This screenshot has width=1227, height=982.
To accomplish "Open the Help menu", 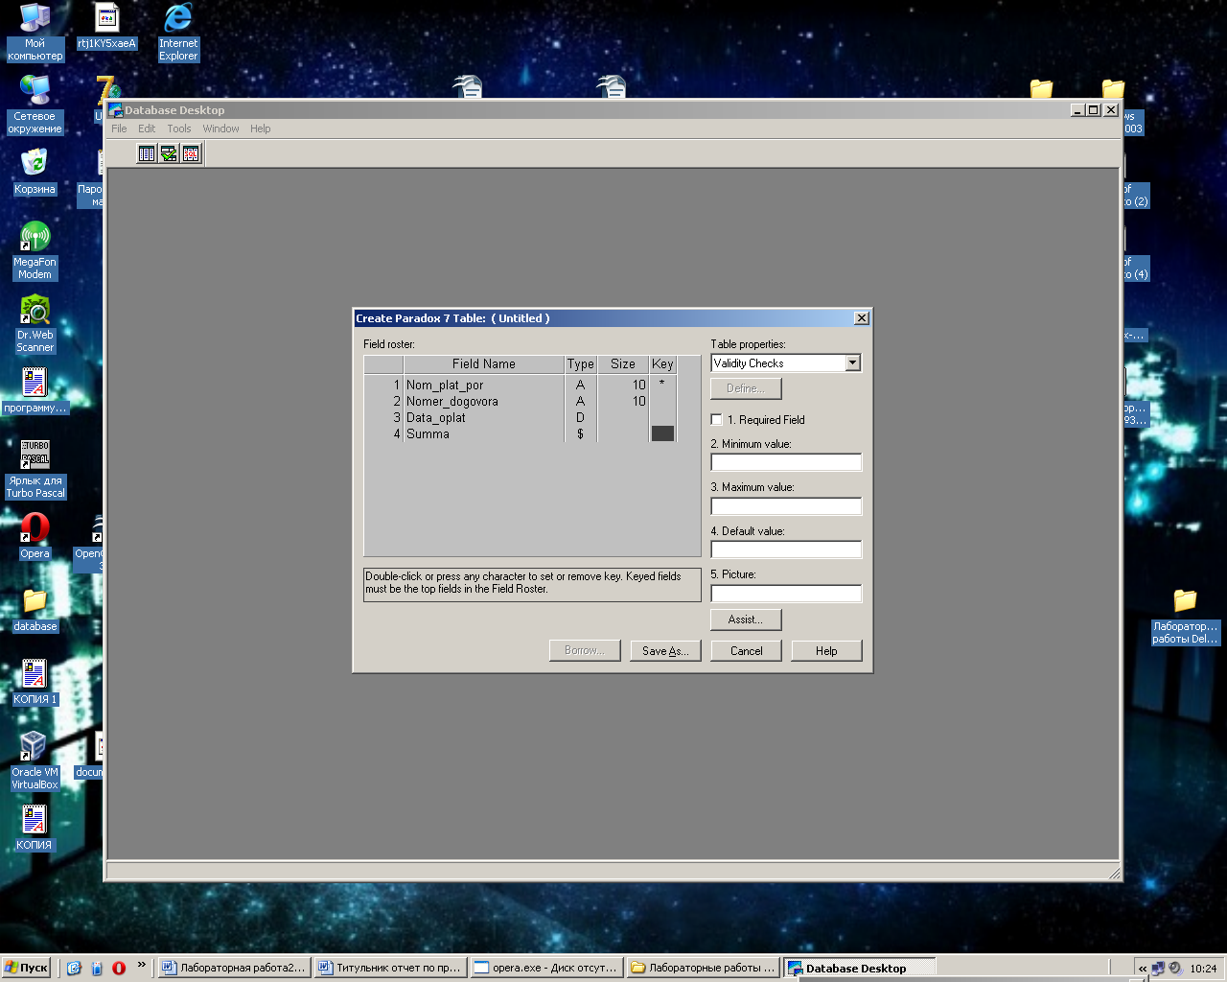I will coord(261,129).
